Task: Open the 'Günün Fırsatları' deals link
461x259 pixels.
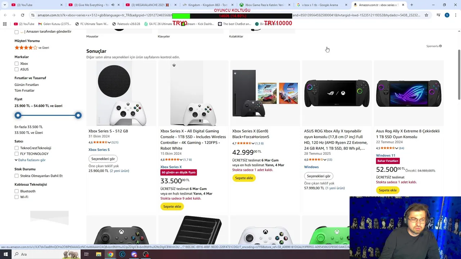Action: point(27,85)
